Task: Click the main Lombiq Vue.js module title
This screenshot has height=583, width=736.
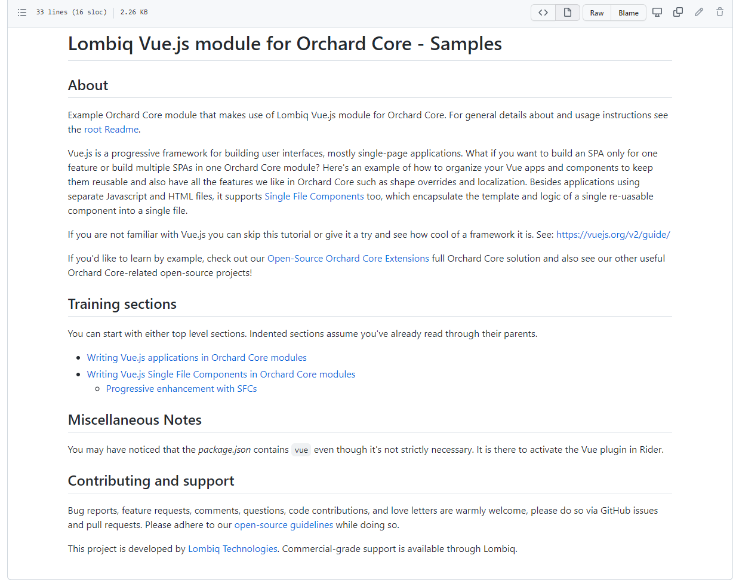Action: [285, 44]
